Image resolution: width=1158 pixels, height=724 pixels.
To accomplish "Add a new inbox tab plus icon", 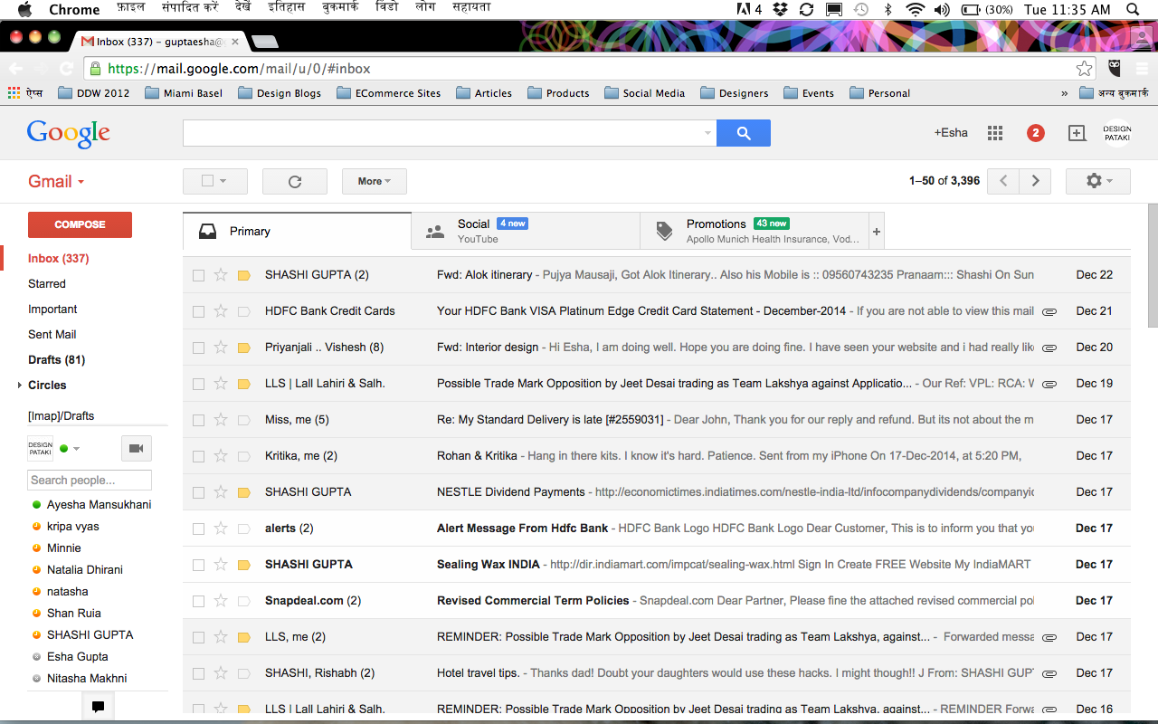I will point(876,232).
